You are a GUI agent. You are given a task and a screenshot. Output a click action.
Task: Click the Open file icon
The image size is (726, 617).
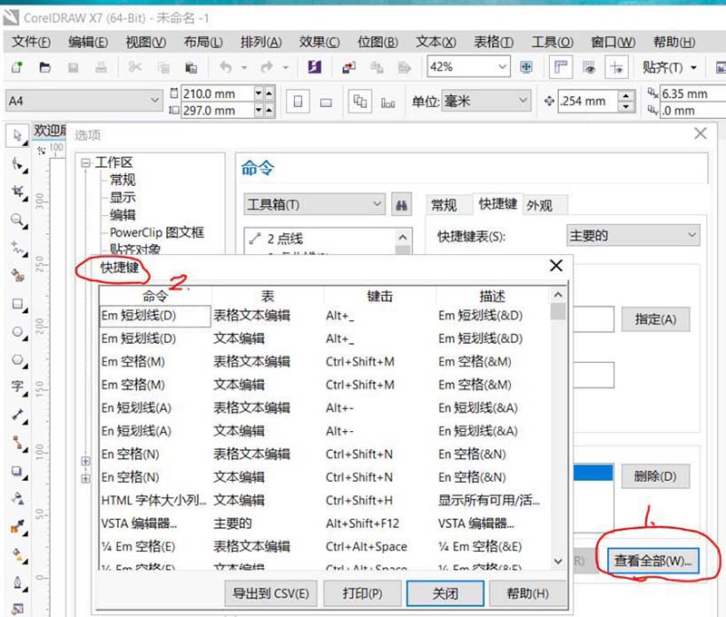pos(44,67)
